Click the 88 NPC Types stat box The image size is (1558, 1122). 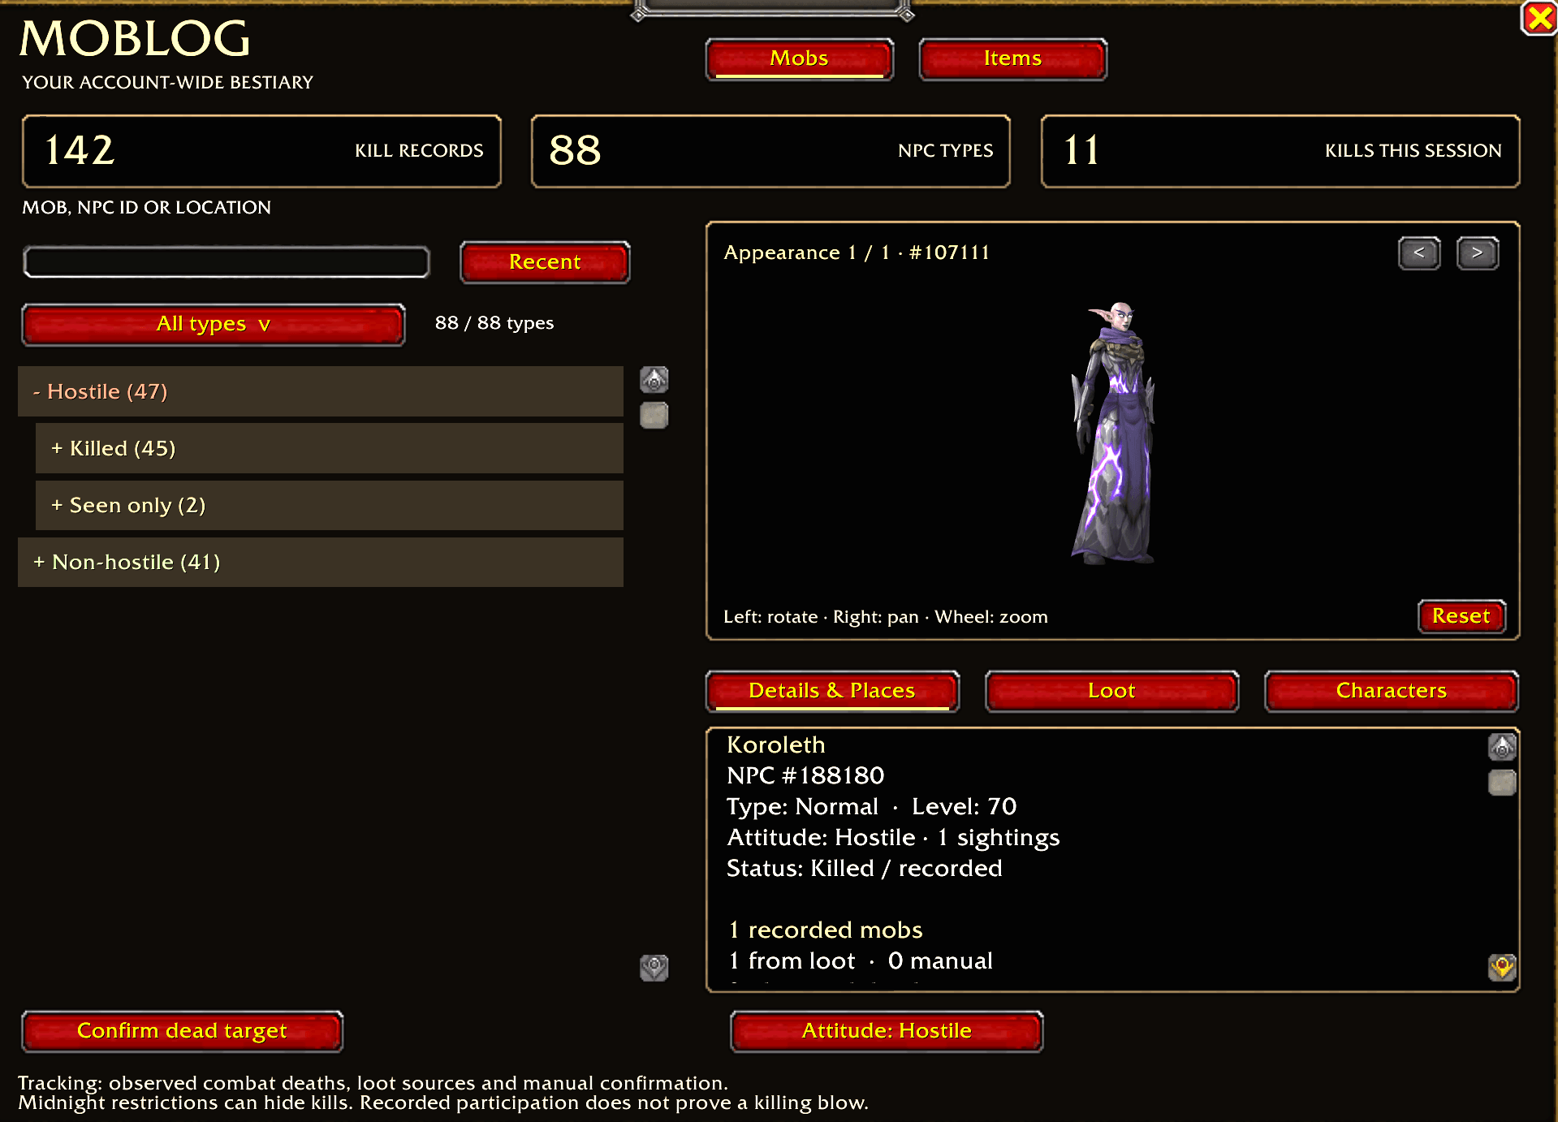pyautogui.click(x=770, y=151)
